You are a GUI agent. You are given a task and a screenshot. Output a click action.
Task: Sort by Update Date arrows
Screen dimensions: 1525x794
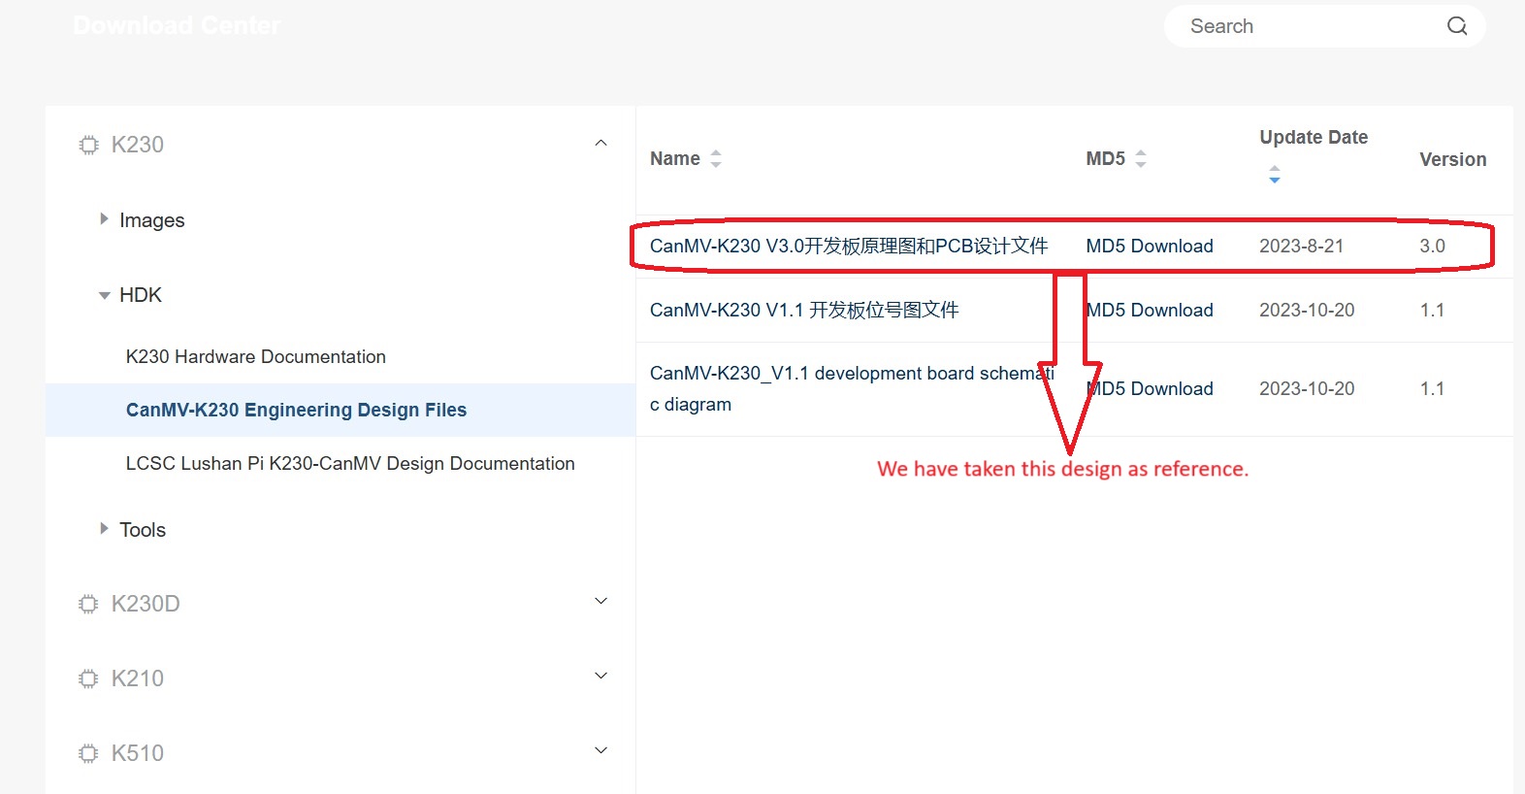click(1275, 175)
